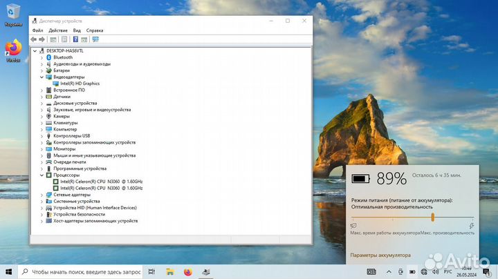Expand the Сетевые адаптеры category
The image size is (498, 279).
click(x=41, y=195)
